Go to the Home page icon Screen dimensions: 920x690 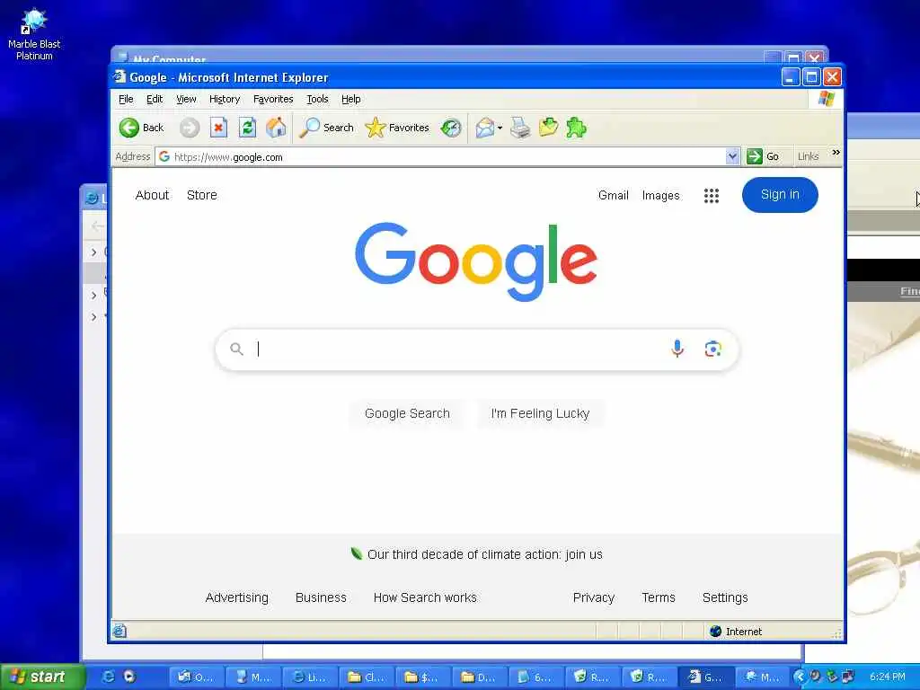pyautogui.click(x=277, y=128)
